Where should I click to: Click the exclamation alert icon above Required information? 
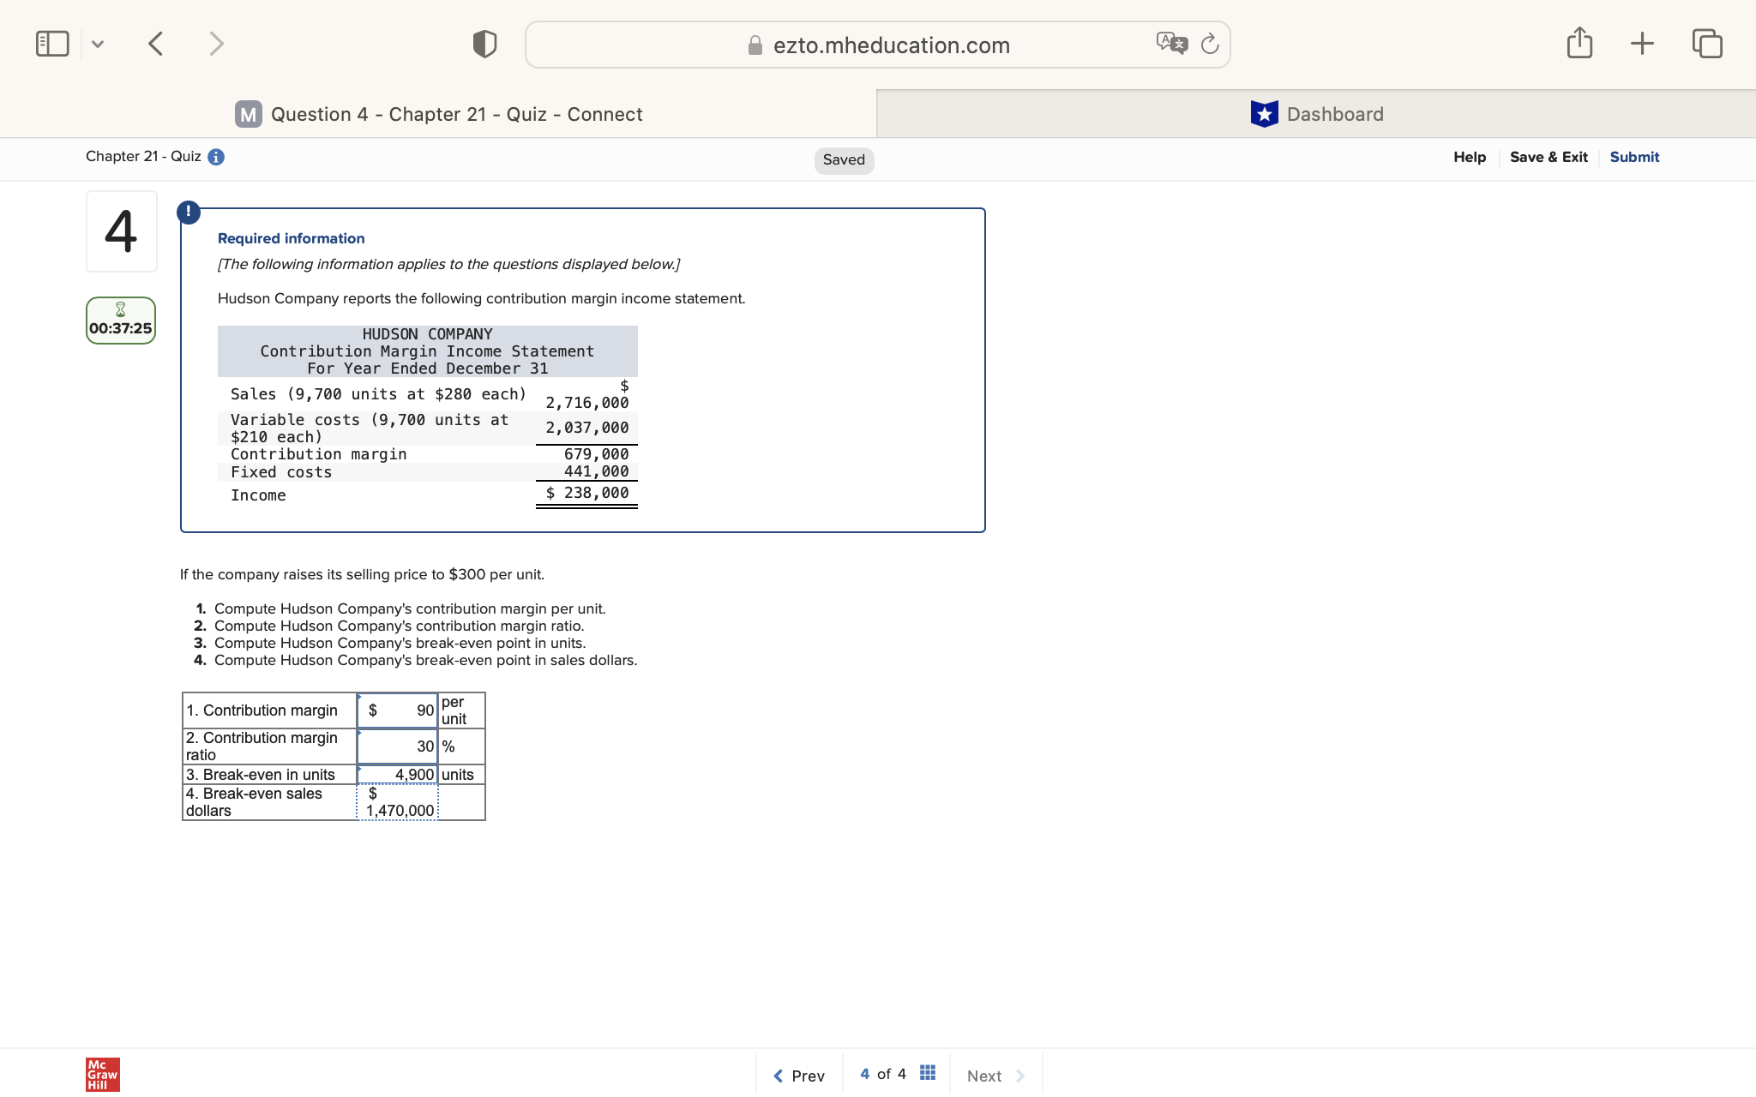click(x=188, y=212)
